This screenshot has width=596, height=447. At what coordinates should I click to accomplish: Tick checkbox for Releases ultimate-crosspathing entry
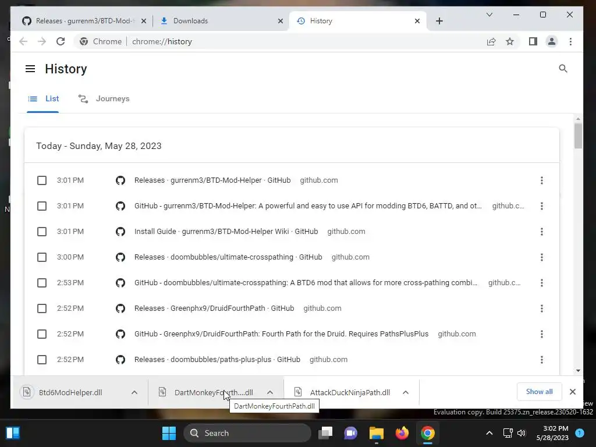pyautogui.click(x=42, y=257)
